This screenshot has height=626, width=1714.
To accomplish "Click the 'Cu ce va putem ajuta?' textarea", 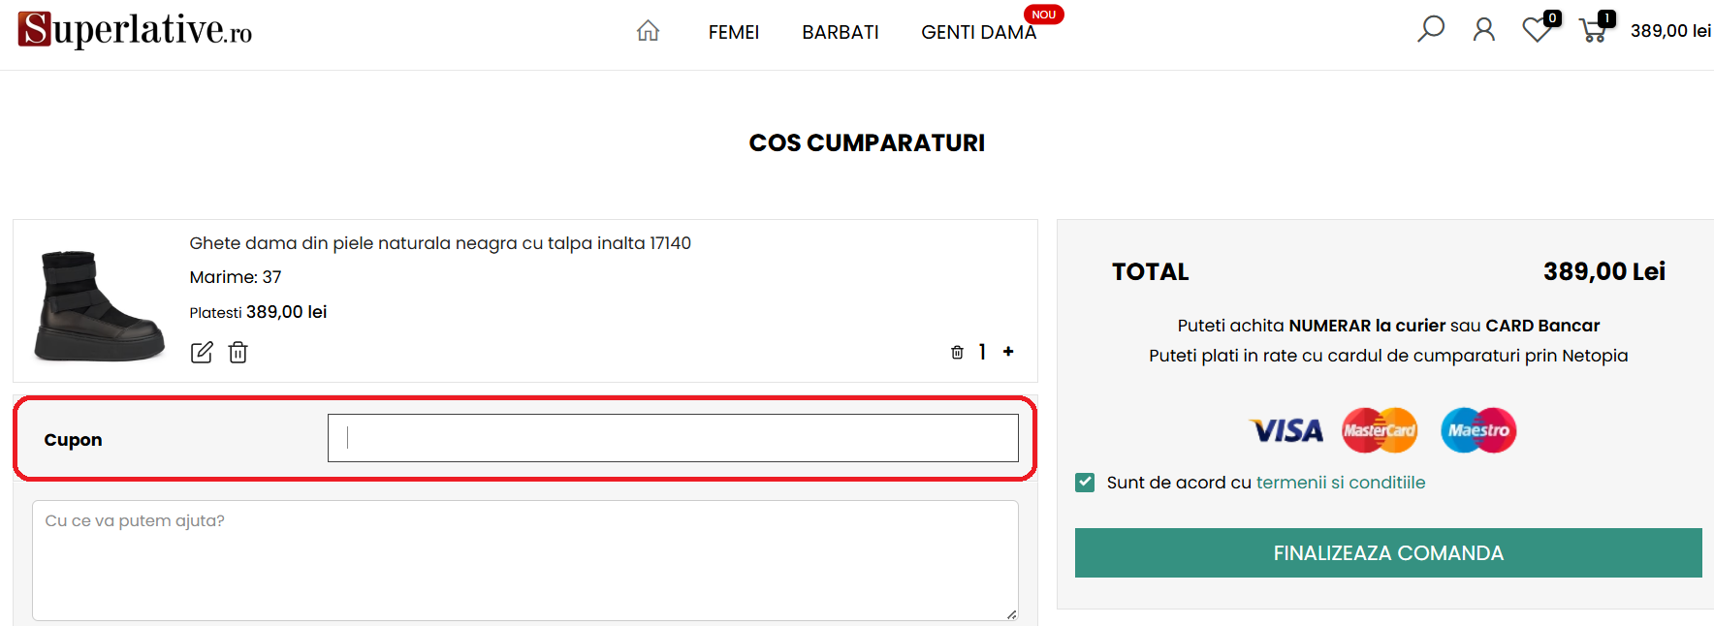I will coord(524,560).
